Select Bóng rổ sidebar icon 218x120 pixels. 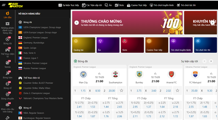[x=7, y=85]
